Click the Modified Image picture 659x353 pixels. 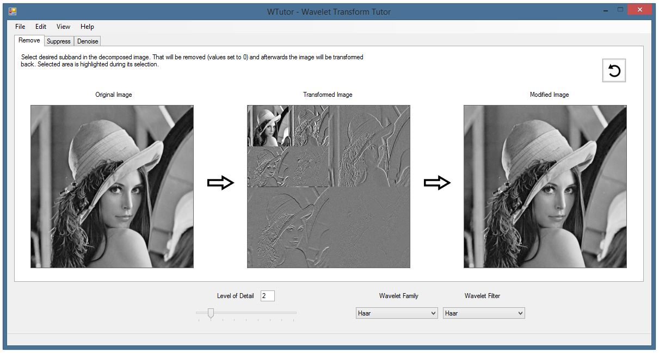(x=545, y=187)
